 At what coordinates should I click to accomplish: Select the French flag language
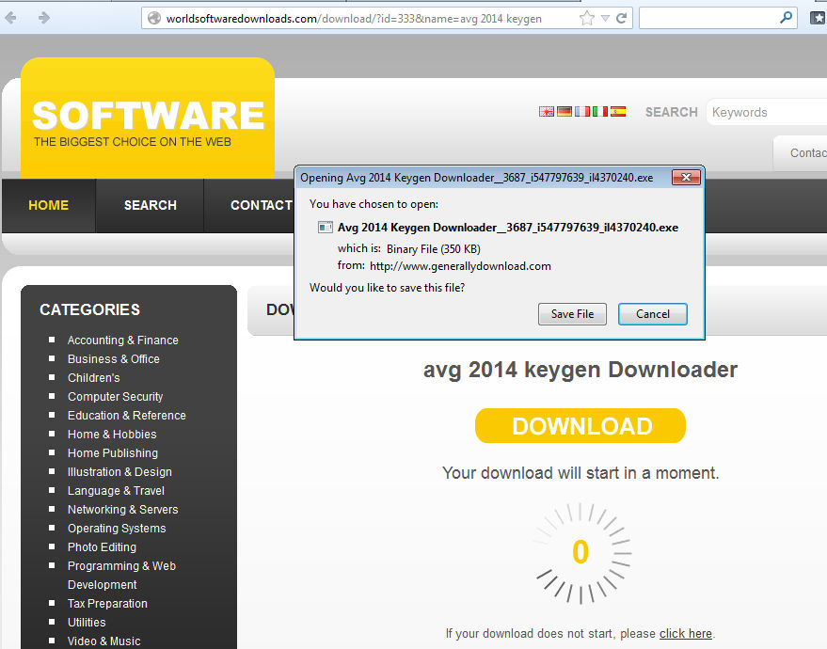click(x=582, y=111)
